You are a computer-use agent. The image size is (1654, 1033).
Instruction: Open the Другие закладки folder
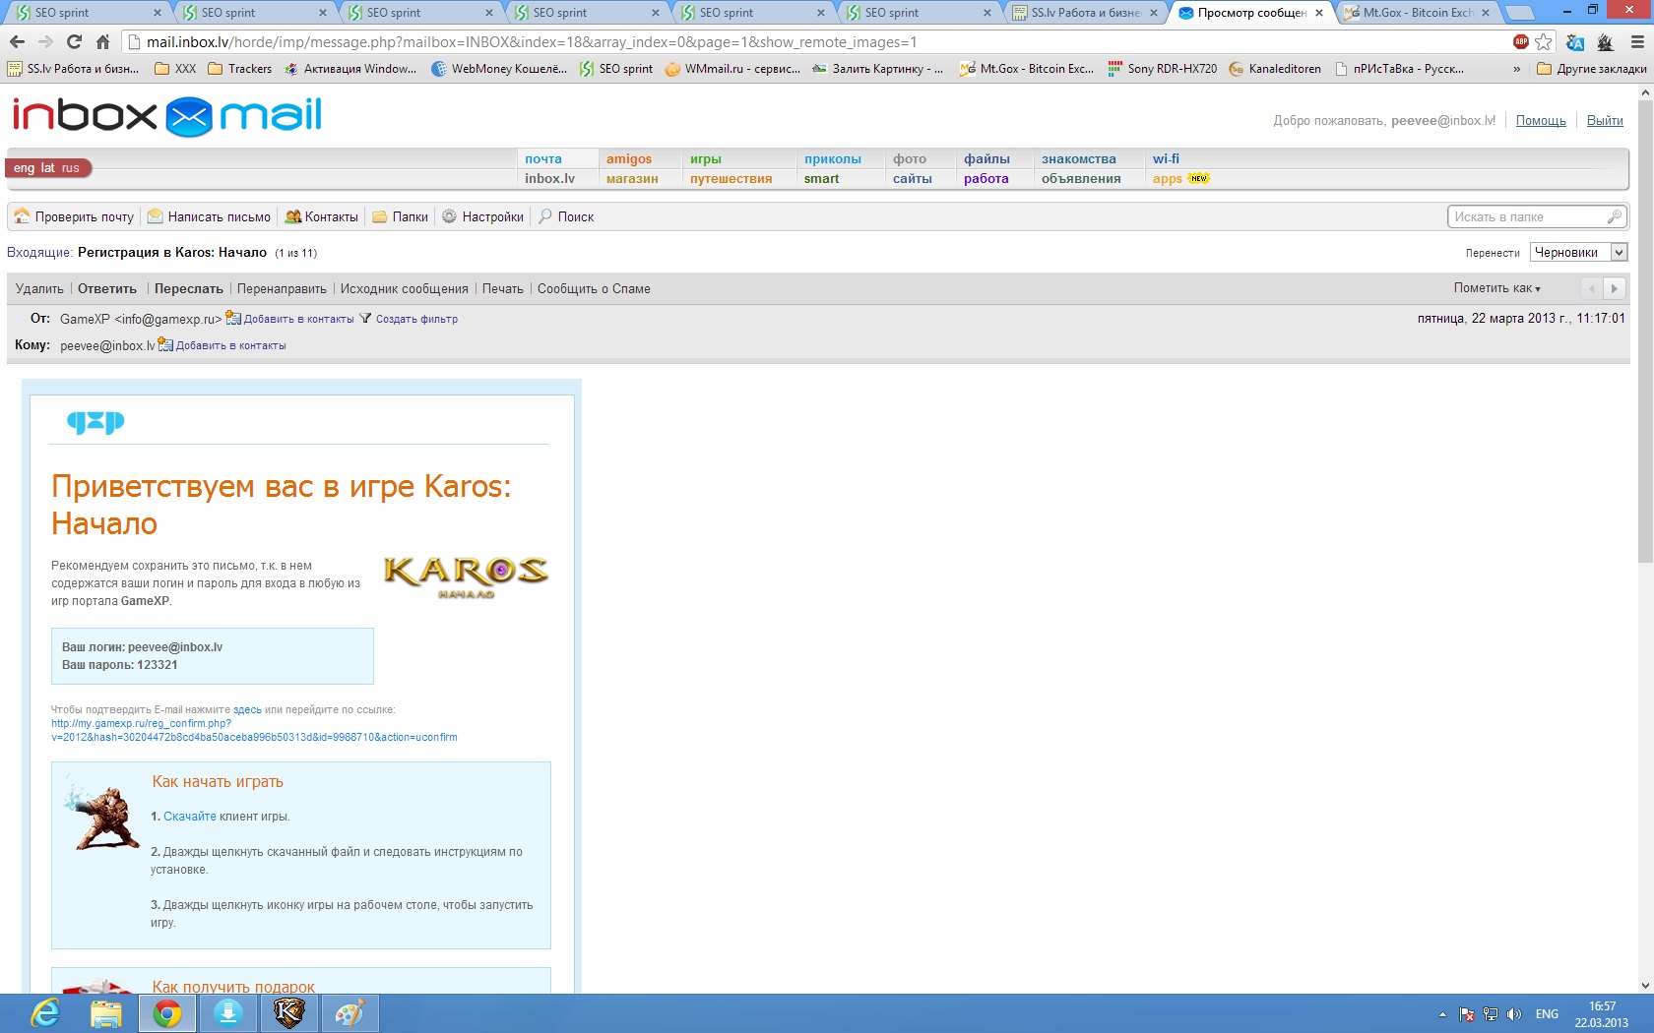[1591, 69]
